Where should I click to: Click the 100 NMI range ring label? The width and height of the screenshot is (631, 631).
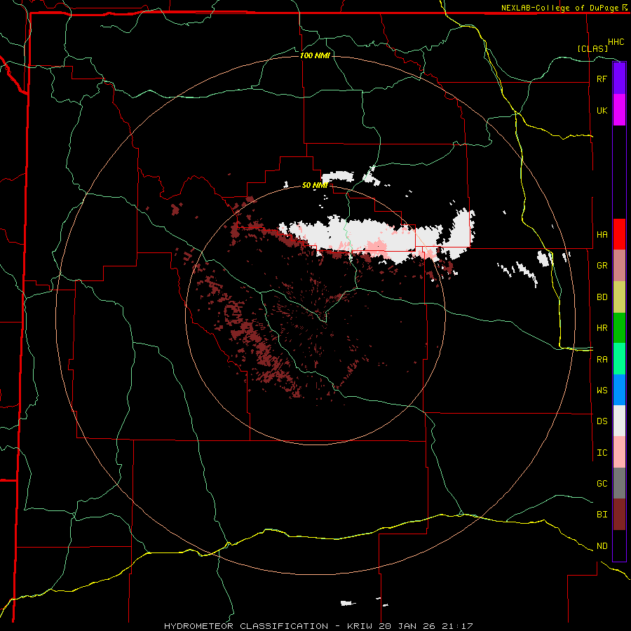(x=315, y=55)
